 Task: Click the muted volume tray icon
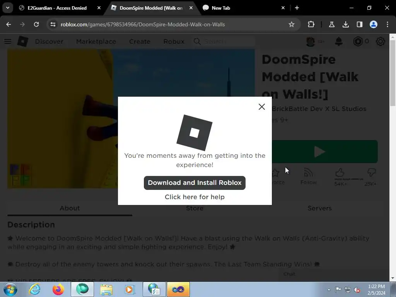357,290
